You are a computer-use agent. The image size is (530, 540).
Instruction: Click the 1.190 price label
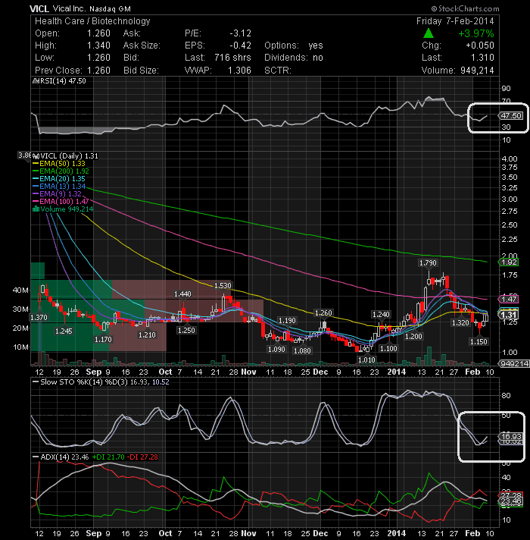(287, 321)
